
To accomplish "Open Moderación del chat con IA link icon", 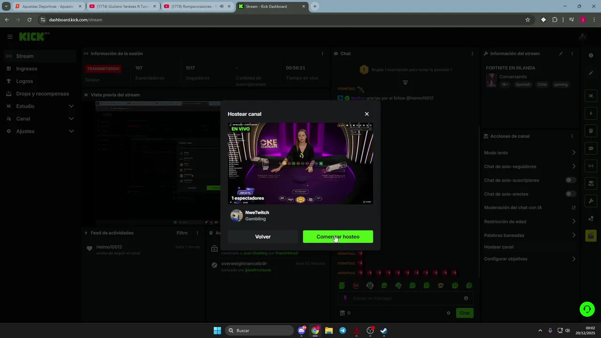I will (x=574, y=207).
